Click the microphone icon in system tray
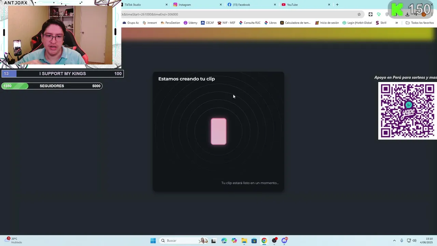 [x=402, y=241]
